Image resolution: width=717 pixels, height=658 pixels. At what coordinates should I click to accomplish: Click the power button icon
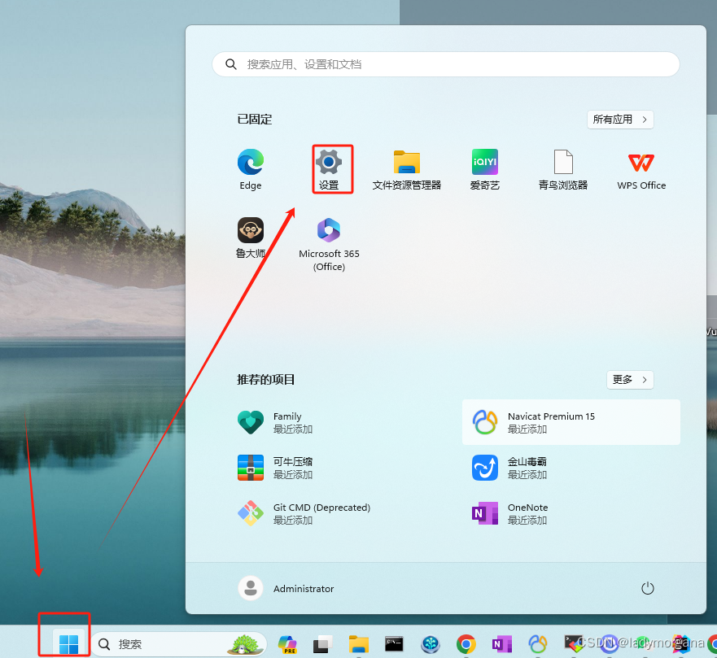648,588
